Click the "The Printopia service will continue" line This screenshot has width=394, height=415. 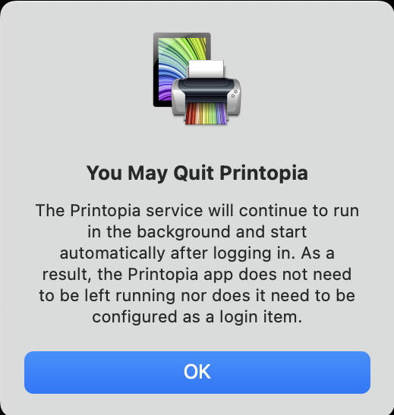coord(197,211)
